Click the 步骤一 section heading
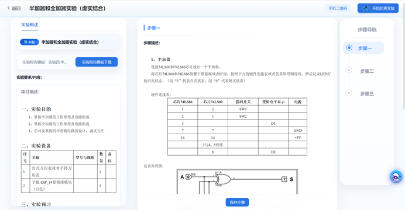 [x=153, y=28]
